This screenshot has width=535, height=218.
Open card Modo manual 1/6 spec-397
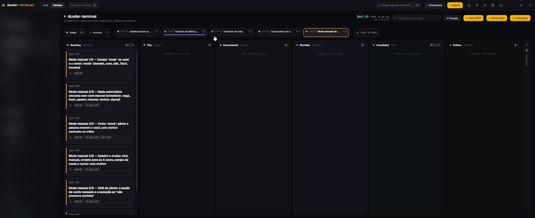(100, 64)
